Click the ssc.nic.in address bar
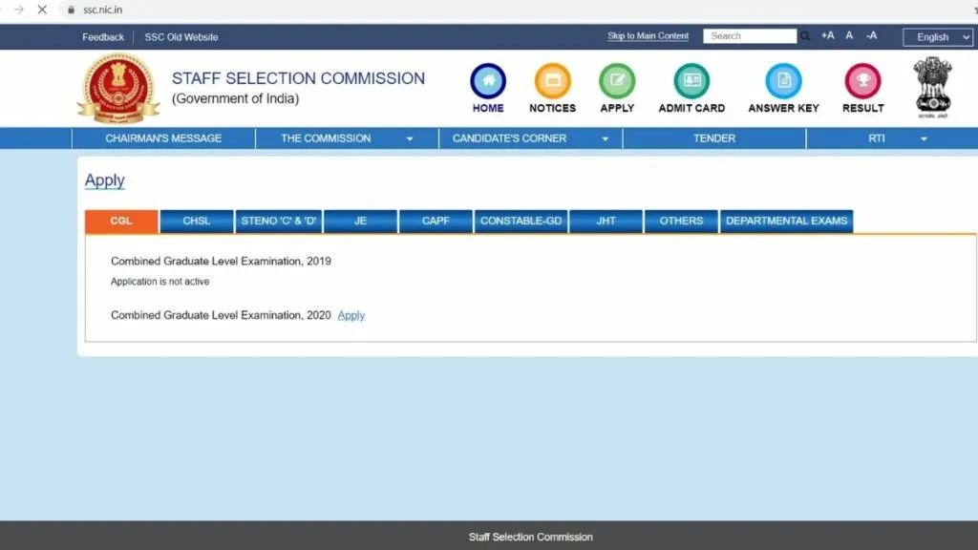 [x=102, y=10]
